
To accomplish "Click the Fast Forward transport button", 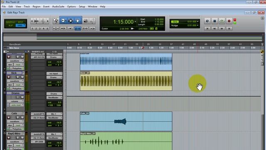I will pos(222,29).
